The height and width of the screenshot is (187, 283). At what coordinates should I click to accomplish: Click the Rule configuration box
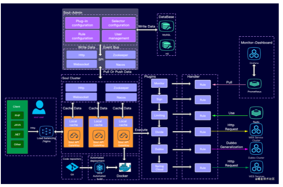(x=82, y=36)
